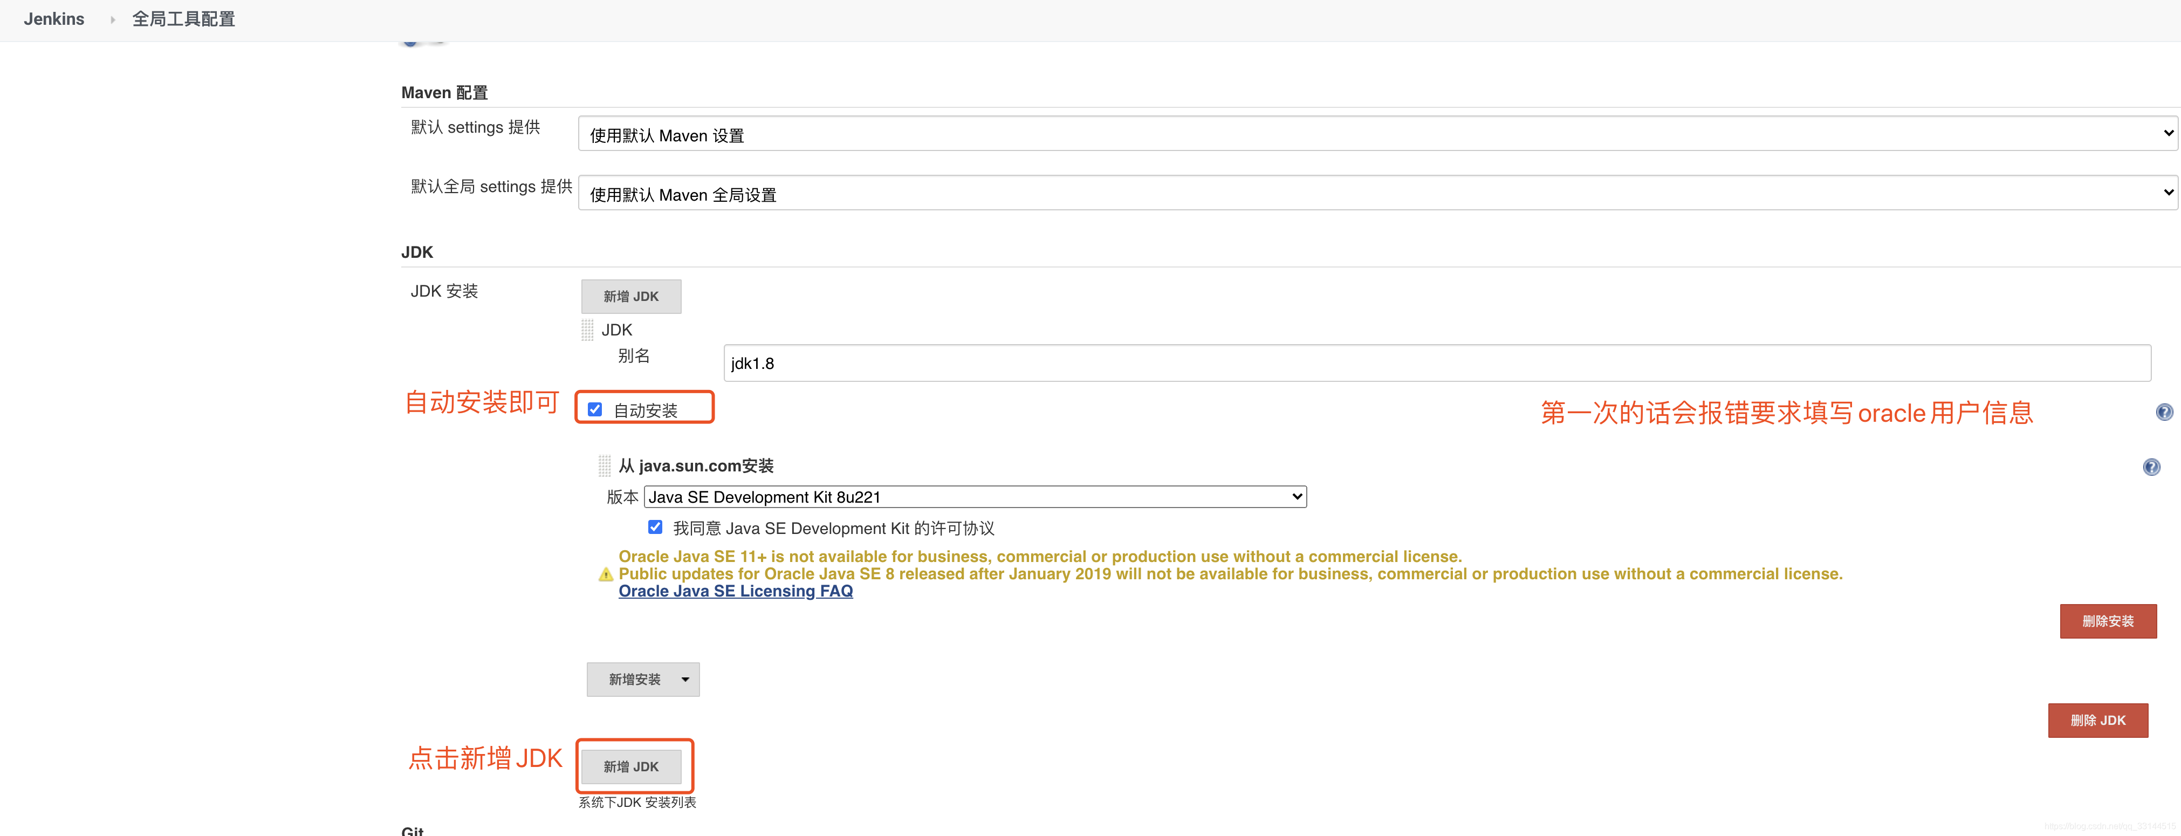This screenshot has width=2181, height=836.
Task: Click the help icon next to 从 java.sun.com安装 section
Action: [2151, 467]
